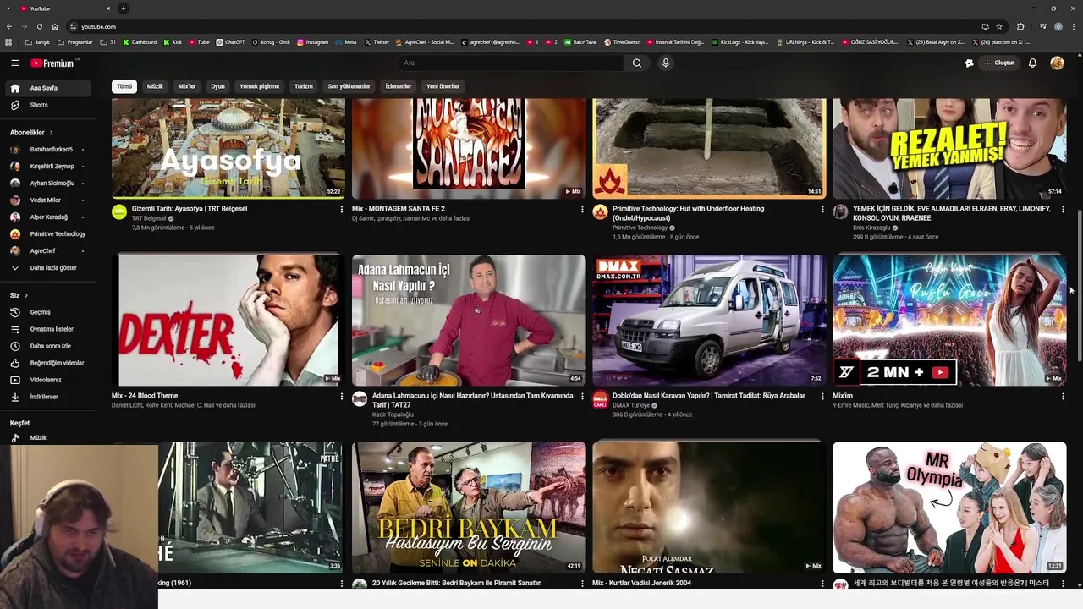The height and width of the screenshot is (609, 1083).
Task: Start voice search with microphone icon
Action: pyautogui.click(x=666, y=63)
